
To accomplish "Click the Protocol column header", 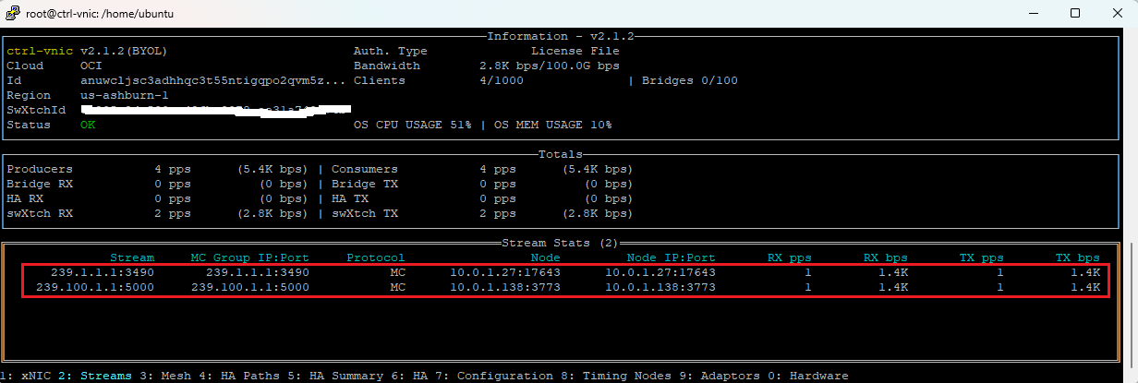I will pos(376,257).
